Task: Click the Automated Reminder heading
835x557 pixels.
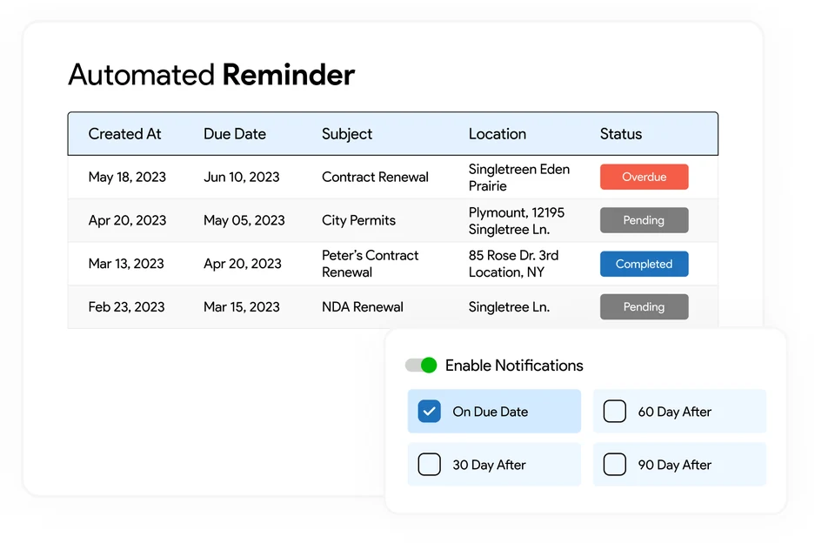Action: tap(211, 75)
